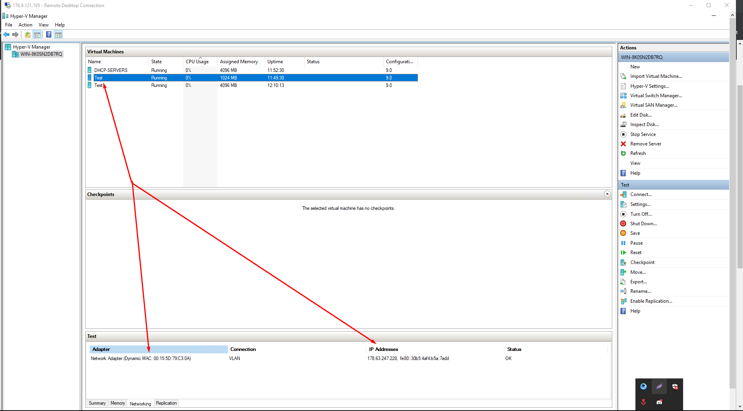743x411 pixels.
Task: Open Virtual SAN Manager
Action: pyautogui.click(x=653, y=105)
